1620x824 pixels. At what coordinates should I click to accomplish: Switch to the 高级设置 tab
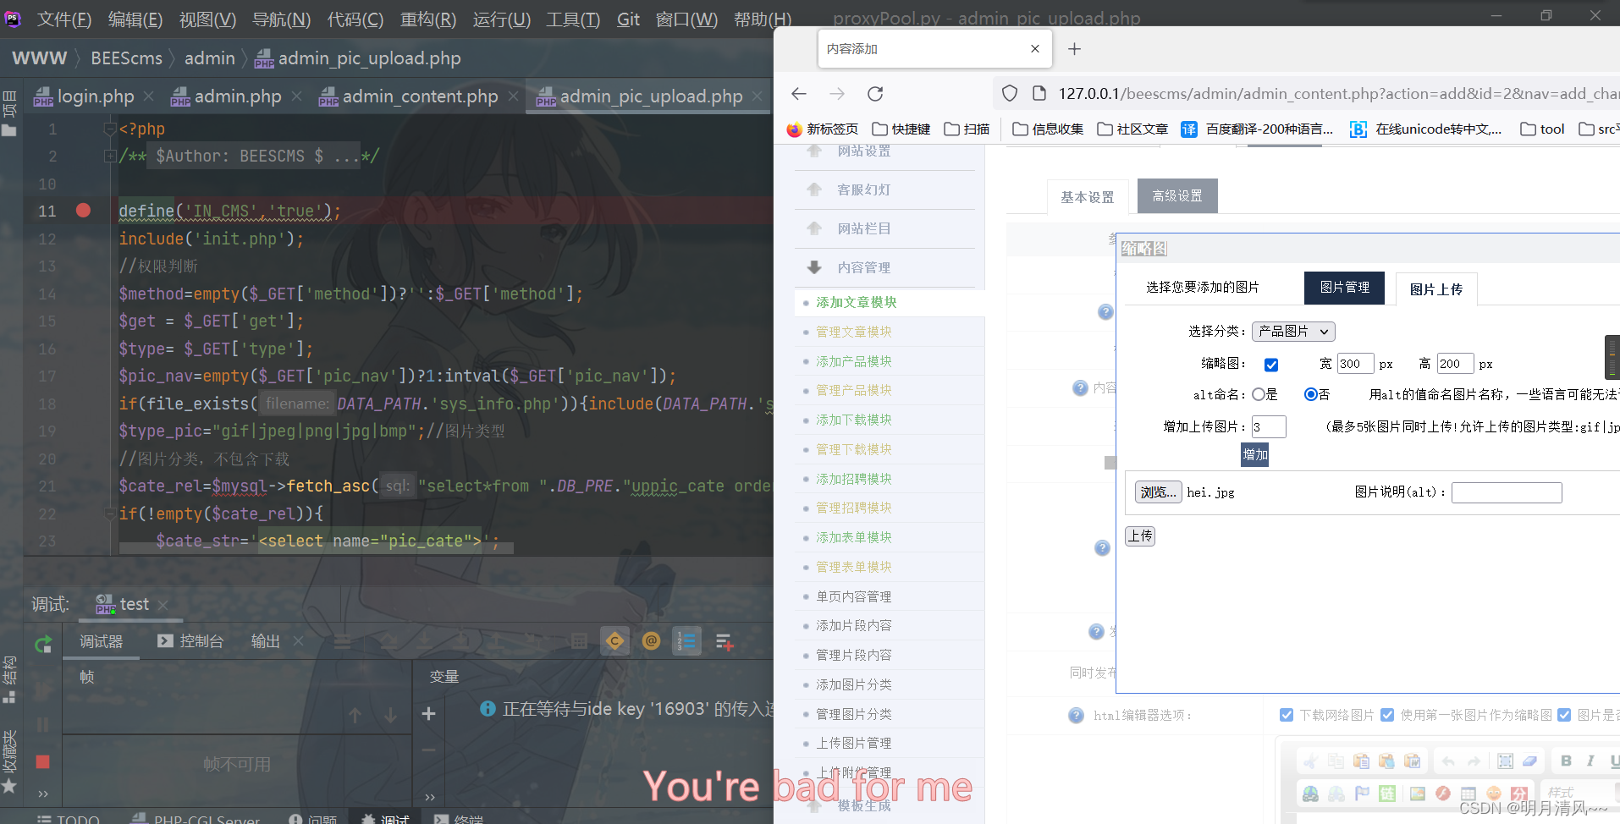1177,195
